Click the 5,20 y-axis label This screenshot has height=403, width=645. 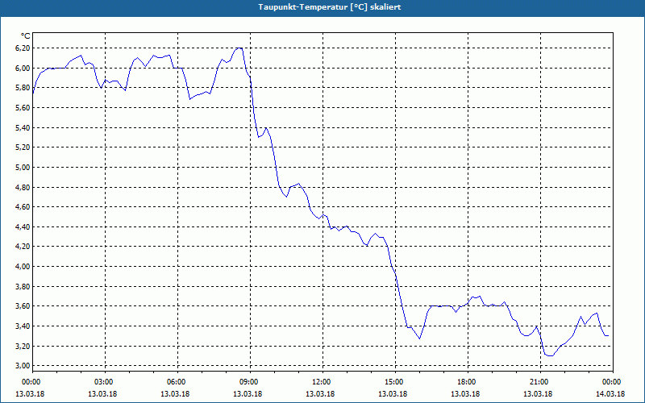click(x=23, y=147)
